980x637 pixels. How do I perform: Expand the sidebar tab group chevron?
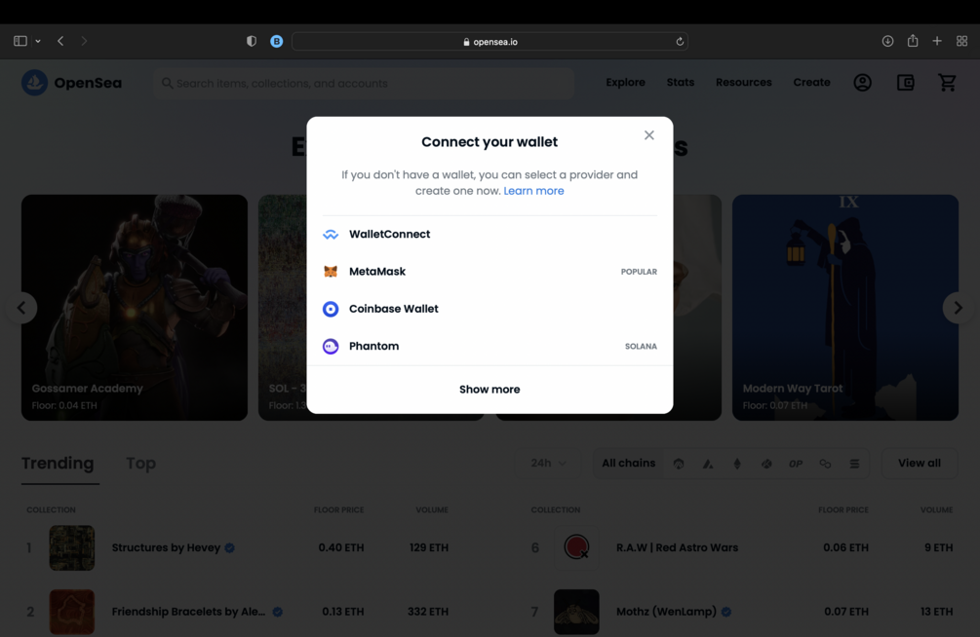pos(38,41)
